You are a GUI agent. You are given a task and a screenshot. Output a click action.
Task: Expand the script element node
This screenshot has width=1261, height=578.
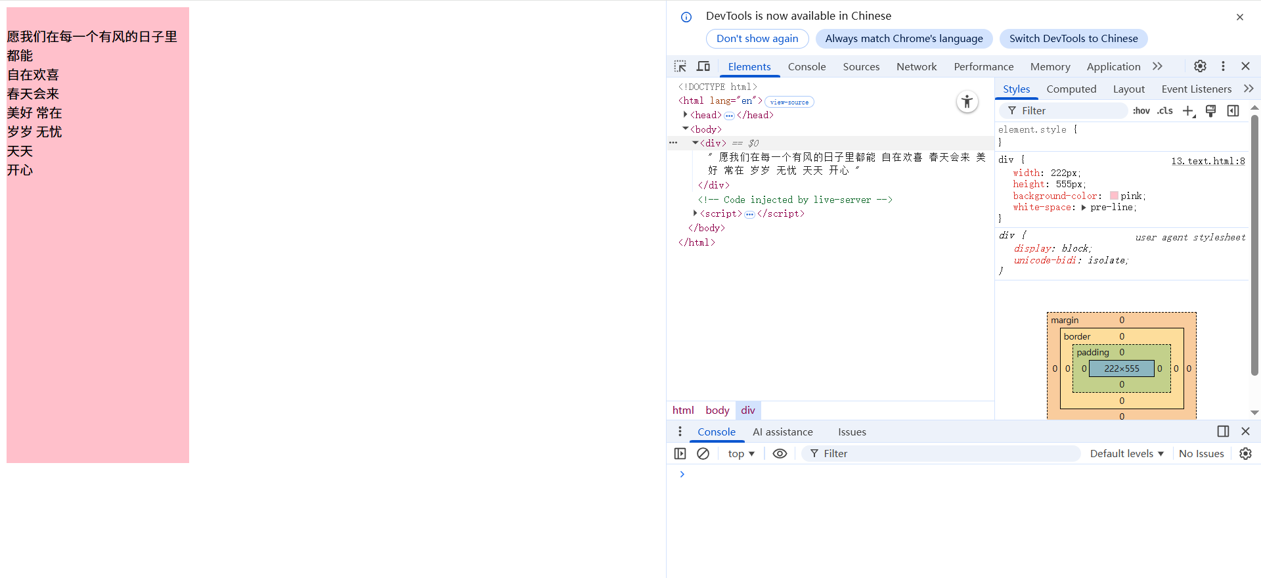[695, 213]
